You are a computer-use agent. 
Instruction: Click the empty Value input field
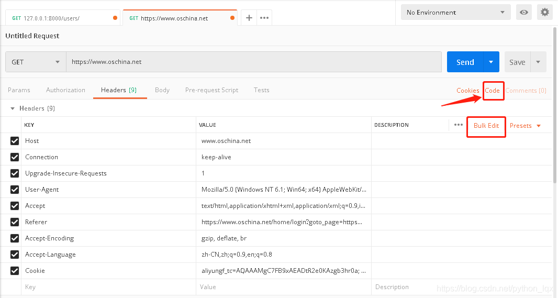[284, 287]
